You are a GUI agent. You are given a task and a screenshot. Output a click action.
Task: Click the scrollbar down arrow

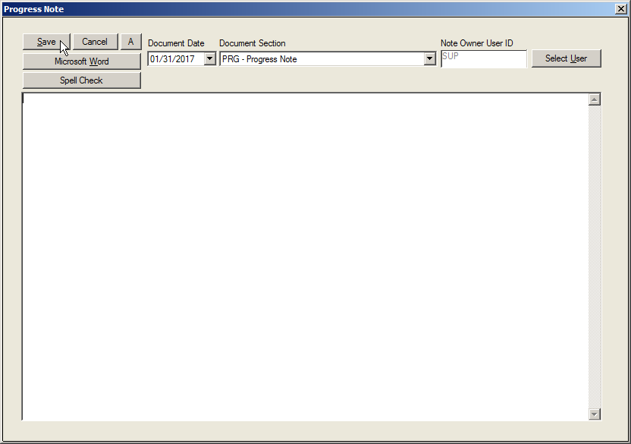coord(595,414)
